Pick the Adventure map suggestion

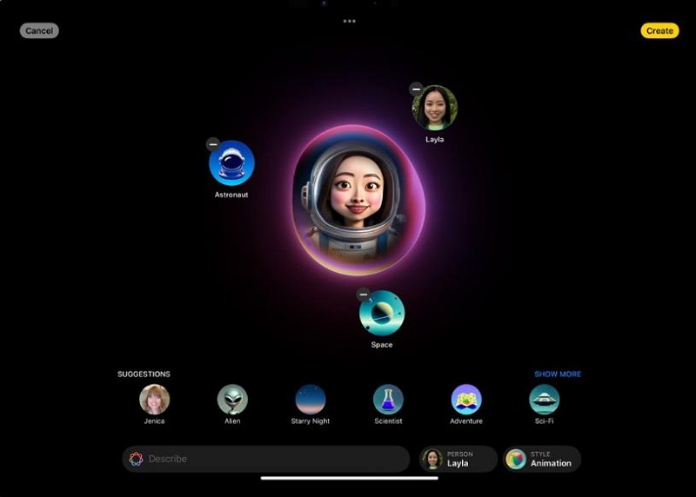click(x=466, y=400)
